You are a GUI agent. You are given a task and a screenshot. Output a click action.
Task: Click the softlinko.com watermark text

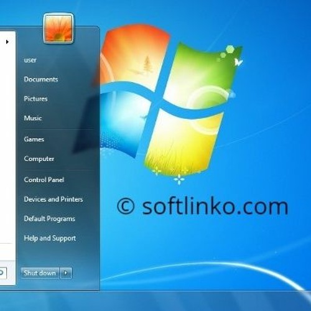(x=203, y=207)
